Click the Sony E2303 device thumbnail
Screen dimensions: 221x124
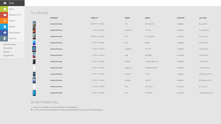tap(34, 43)
